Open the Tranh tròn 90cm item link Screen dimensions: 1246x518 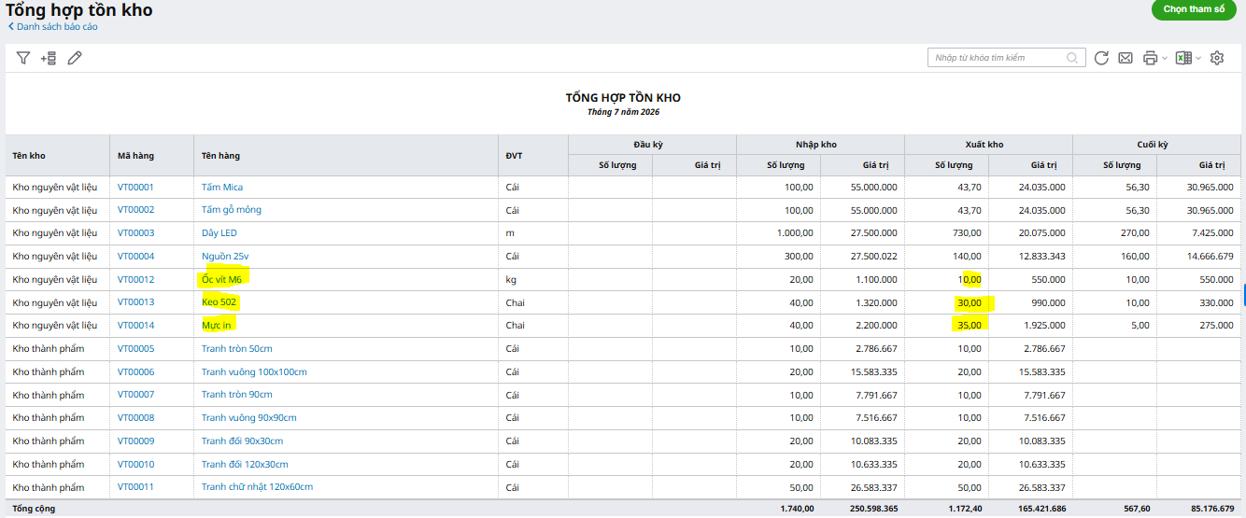point(237,395)
